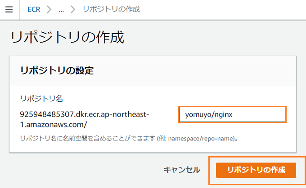Open the hamburger navigation menu
This screenshot has height=188, width=306.
[x=9, y=9]
